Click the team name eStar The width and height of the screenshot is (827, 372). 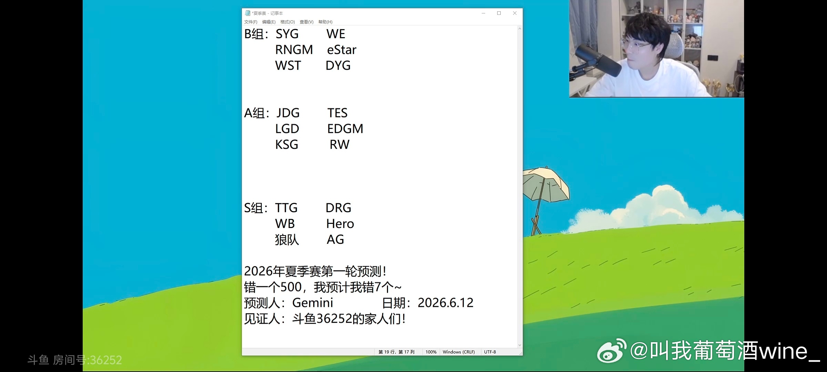341,50
